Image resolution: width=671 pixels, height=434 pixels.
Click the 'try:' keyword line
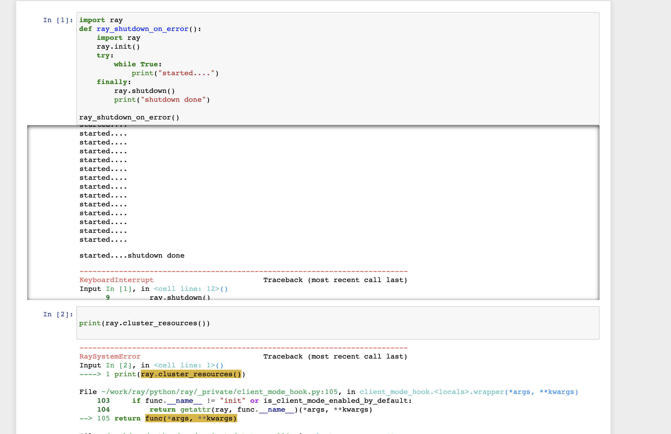point(105,55)
